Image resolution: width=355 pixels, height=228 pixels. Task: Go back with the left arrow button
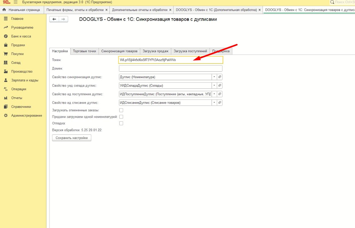54,19
